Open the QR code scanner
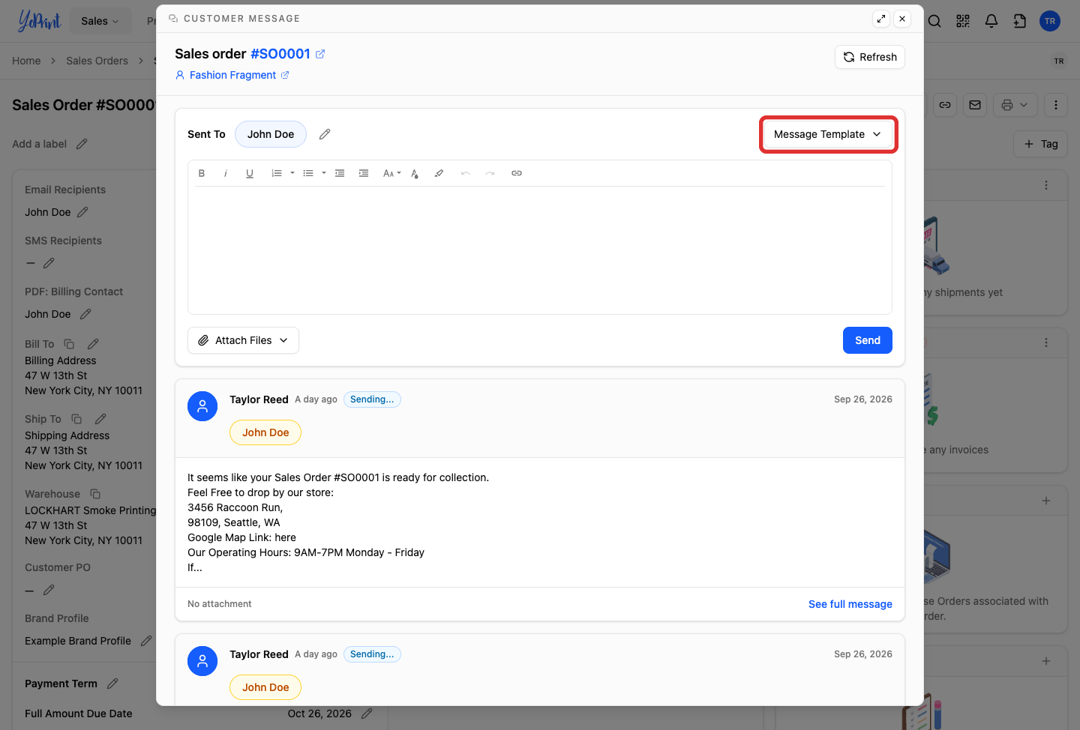Screen dimensions: 1080x730 (x=963, y=21)
